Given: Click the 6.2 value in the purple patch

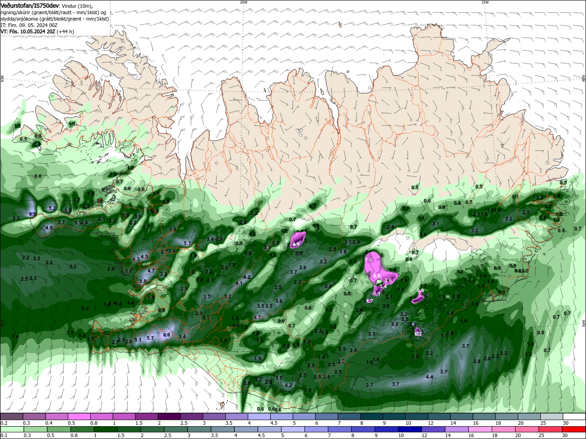Looking at the screenshot, I should click(418, 334).
